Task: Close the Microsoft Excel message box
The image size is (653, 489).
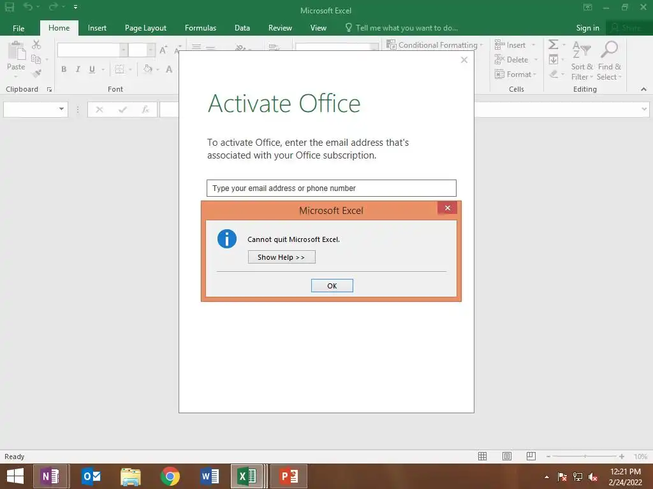Action: [447, 208]
